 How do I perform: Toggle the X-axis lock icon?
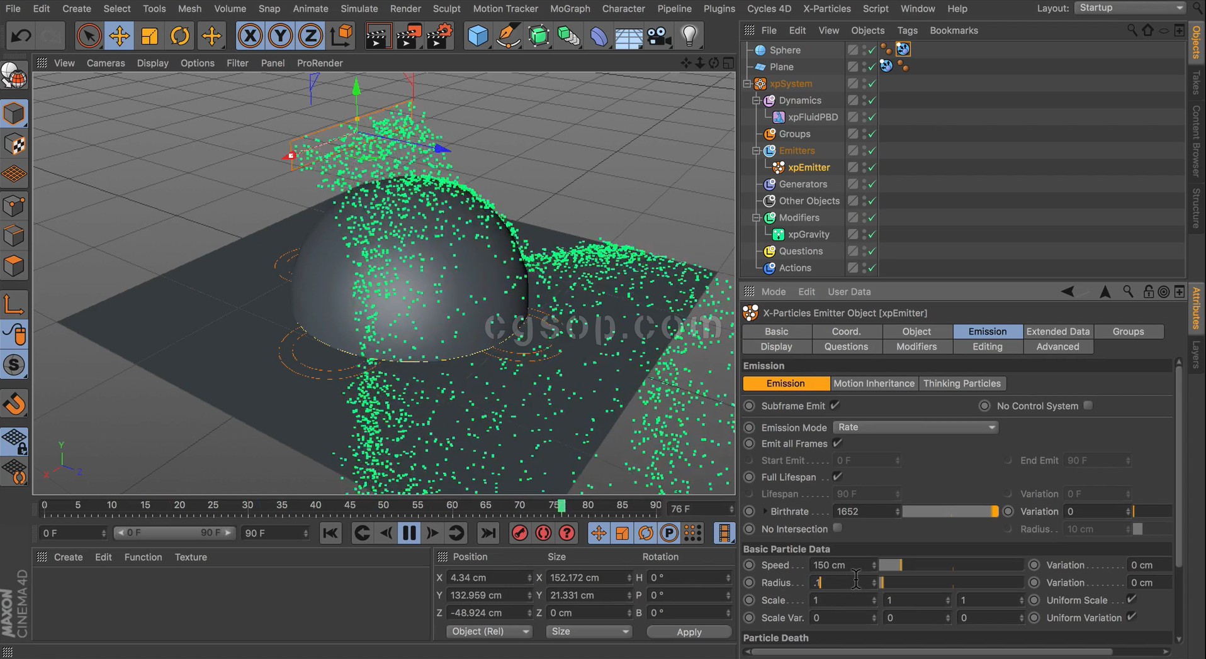pyautogui.click(x=250, y=36)
